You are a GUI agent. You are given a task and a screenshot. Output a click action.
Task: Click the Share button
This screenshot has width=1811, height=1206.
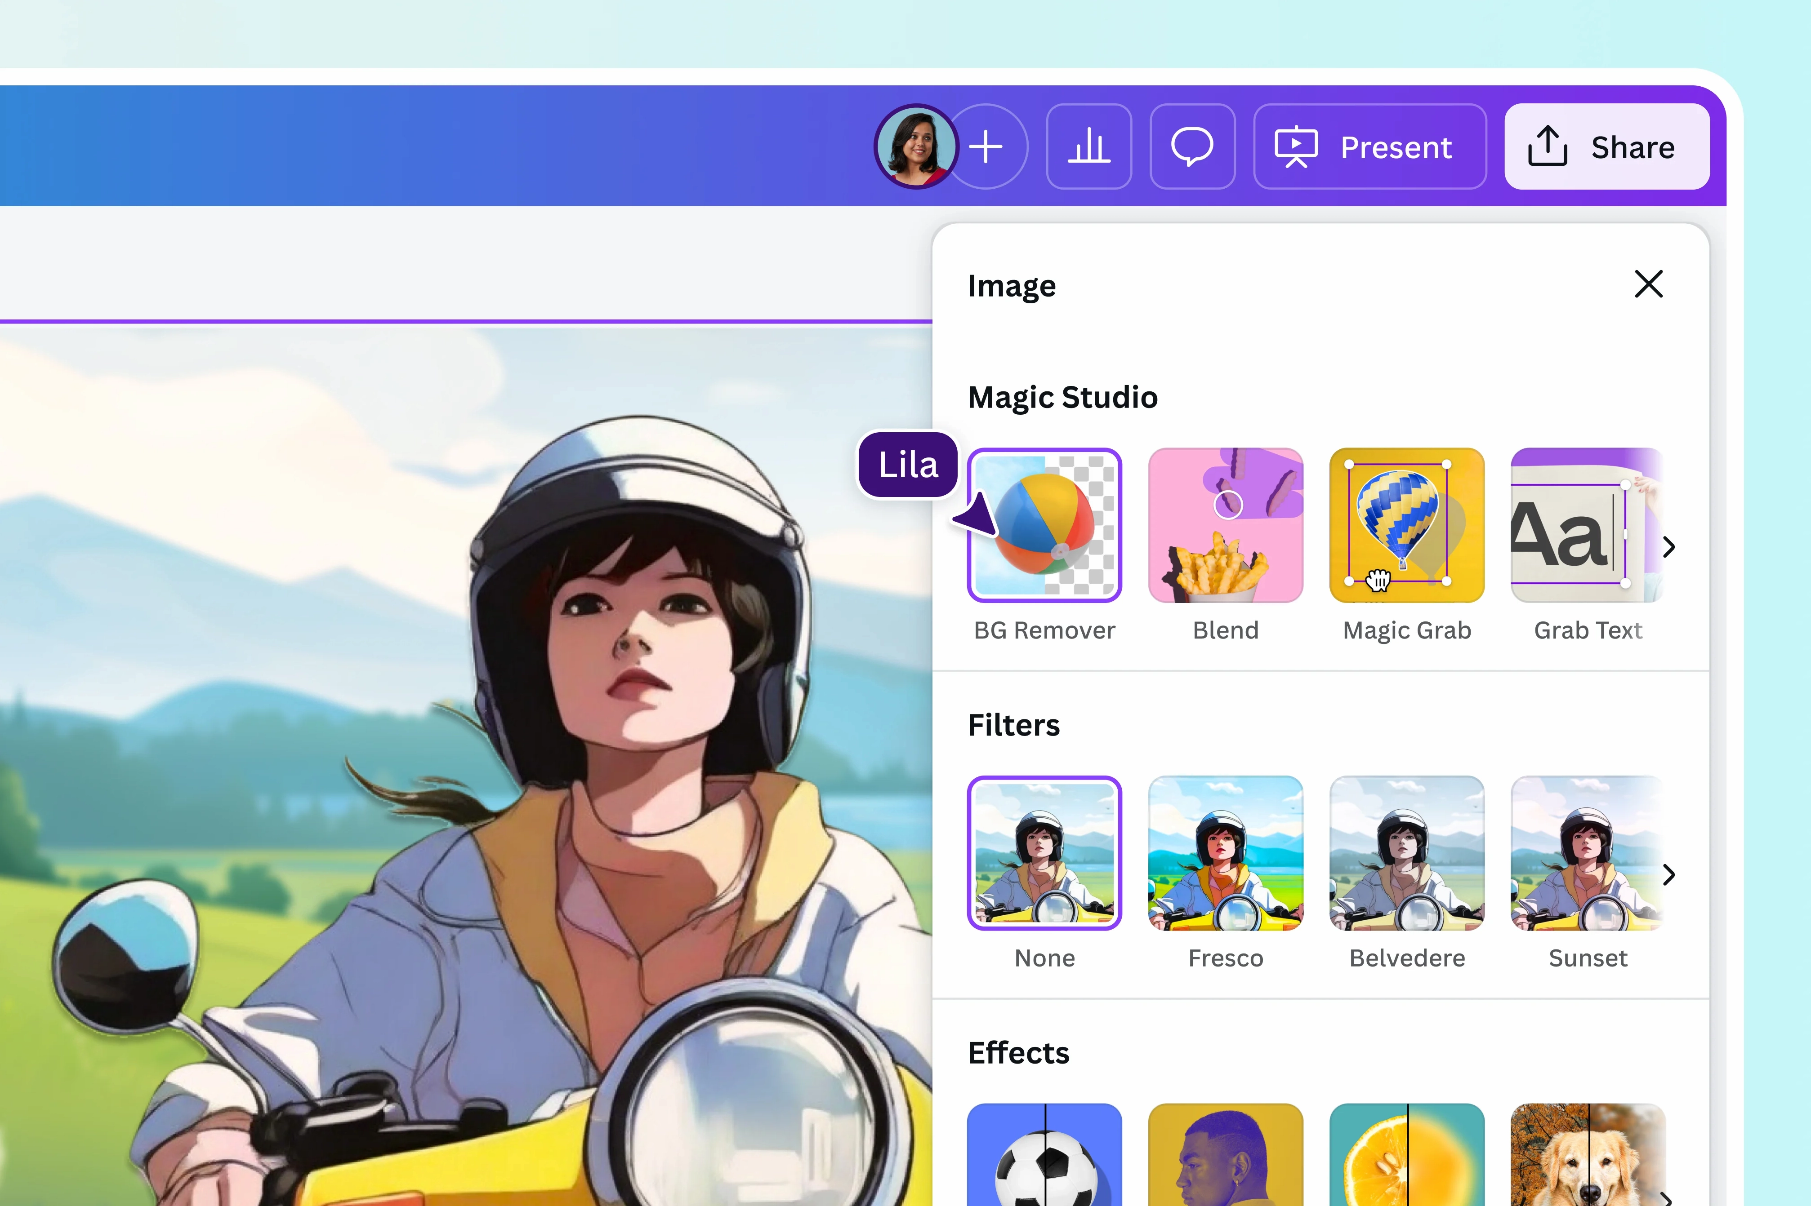[1606, 147]
